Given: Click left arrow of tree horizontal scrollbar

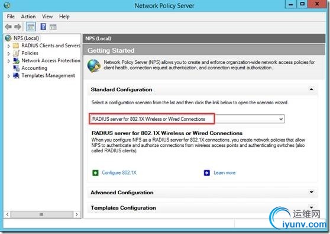Looking at the screenshot, I should [x=7, y=214].
